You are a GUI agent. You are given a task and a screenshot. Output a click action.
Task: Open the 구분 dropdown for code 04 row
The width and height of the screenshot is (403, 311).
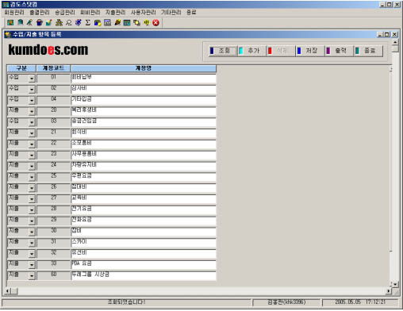click(32, 101)
